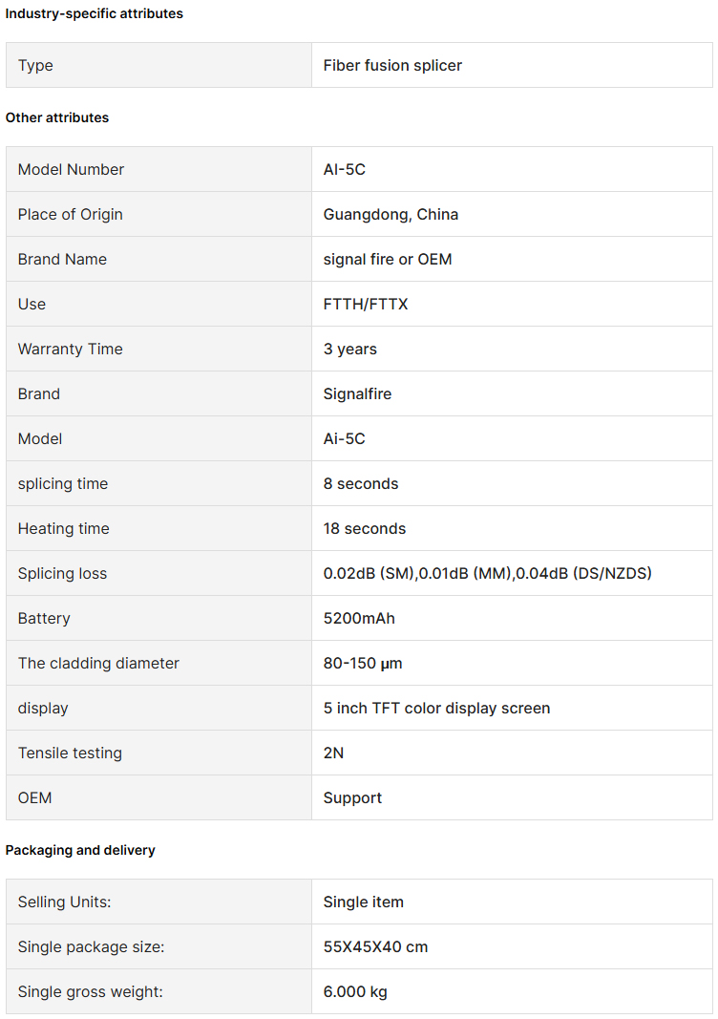Select the '5200mAh' battery value
Image resolution: width=718 pixels, height=1019 pixels.
pos(359,618)
